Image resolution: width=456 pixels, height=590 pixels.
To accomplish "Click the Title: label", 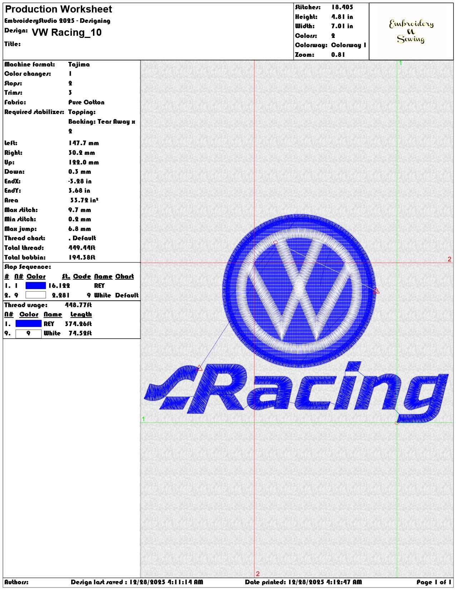I will point(13,44).
